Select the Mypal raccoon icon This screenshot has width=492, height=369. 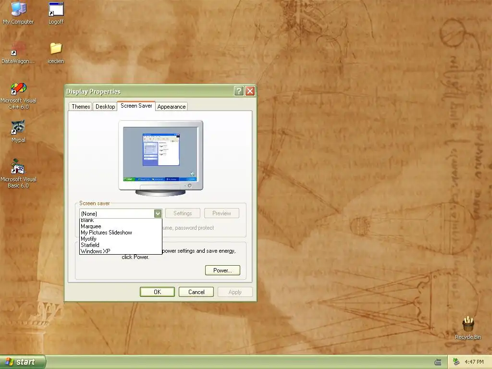[18, 131]
